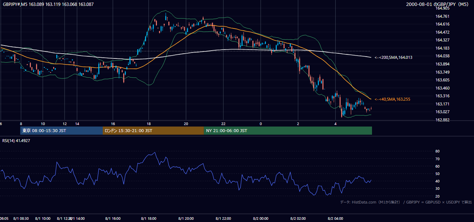The height and width of the screenshot is (222, 474).
Task: Select the 2000-08-01 GBP/JPY (M5) chart title
Action: pyautogui.click(x=438, y=4)
